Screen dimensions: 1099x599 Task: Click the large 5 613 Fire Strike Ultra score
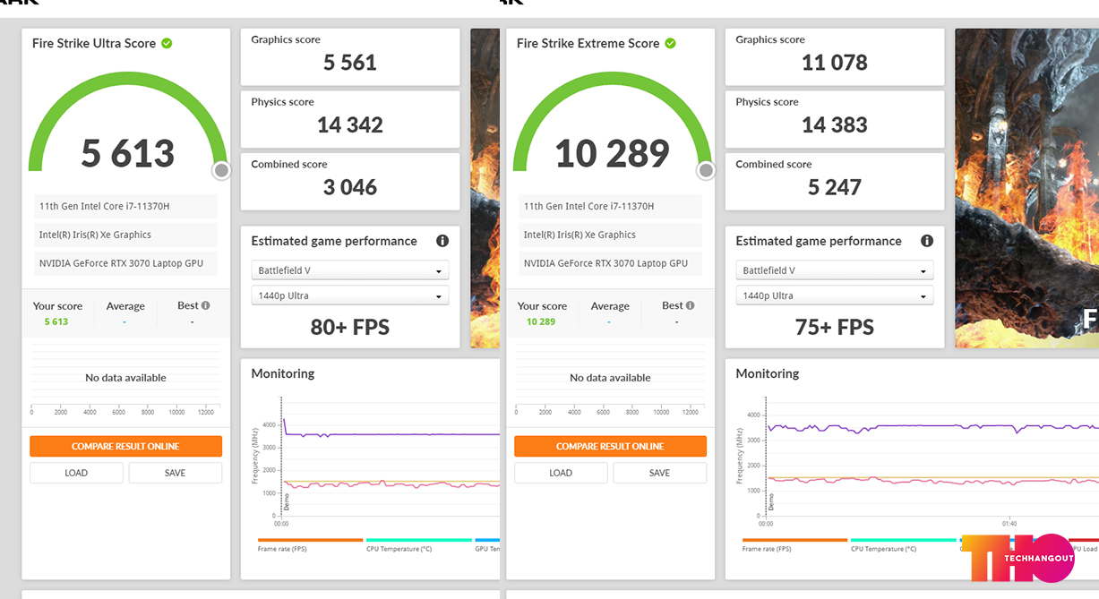point(128,153)
